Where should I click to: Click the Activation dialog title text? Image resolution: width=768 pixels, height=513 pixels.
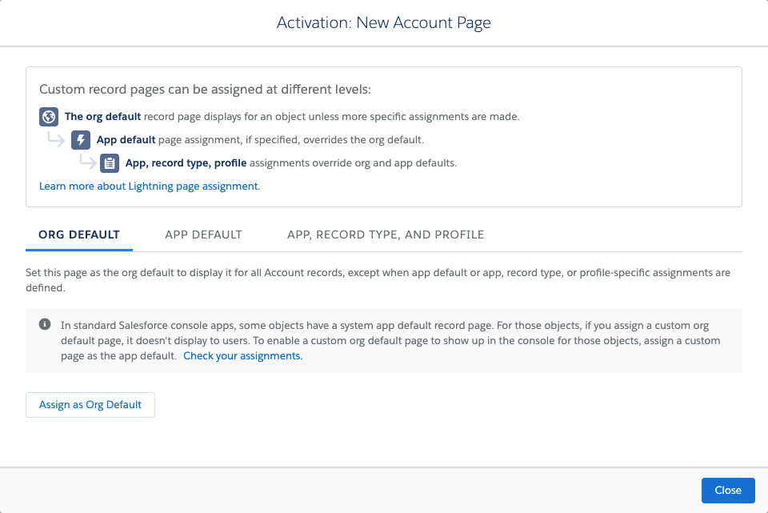(x=384, y=22)
